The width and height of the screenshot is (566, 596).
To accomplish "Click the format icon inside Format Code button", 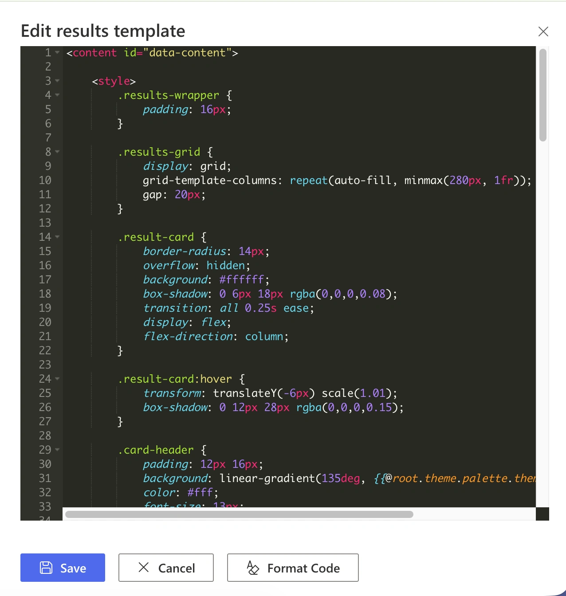I will point(252,568).
